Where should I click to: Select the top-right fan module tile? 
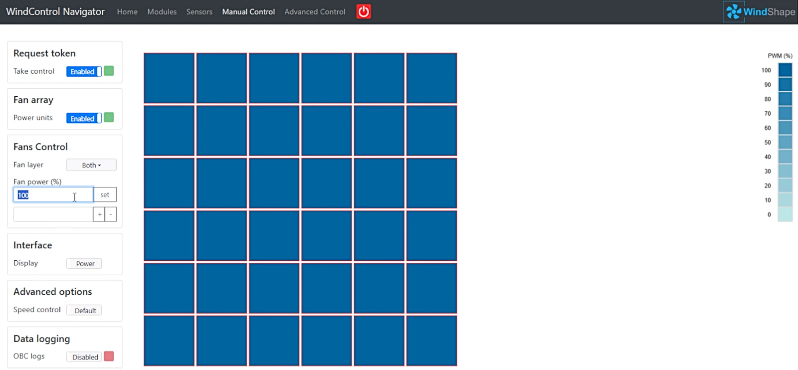(431, 78)
